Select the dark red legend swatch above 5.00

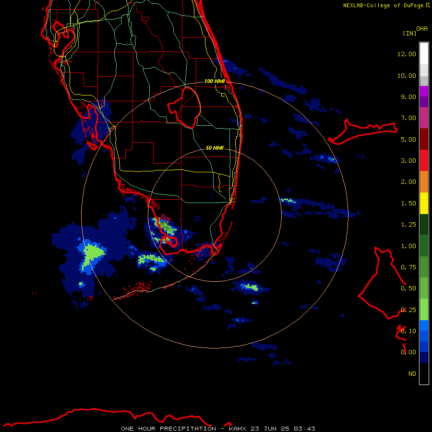[x=424, y=139]
